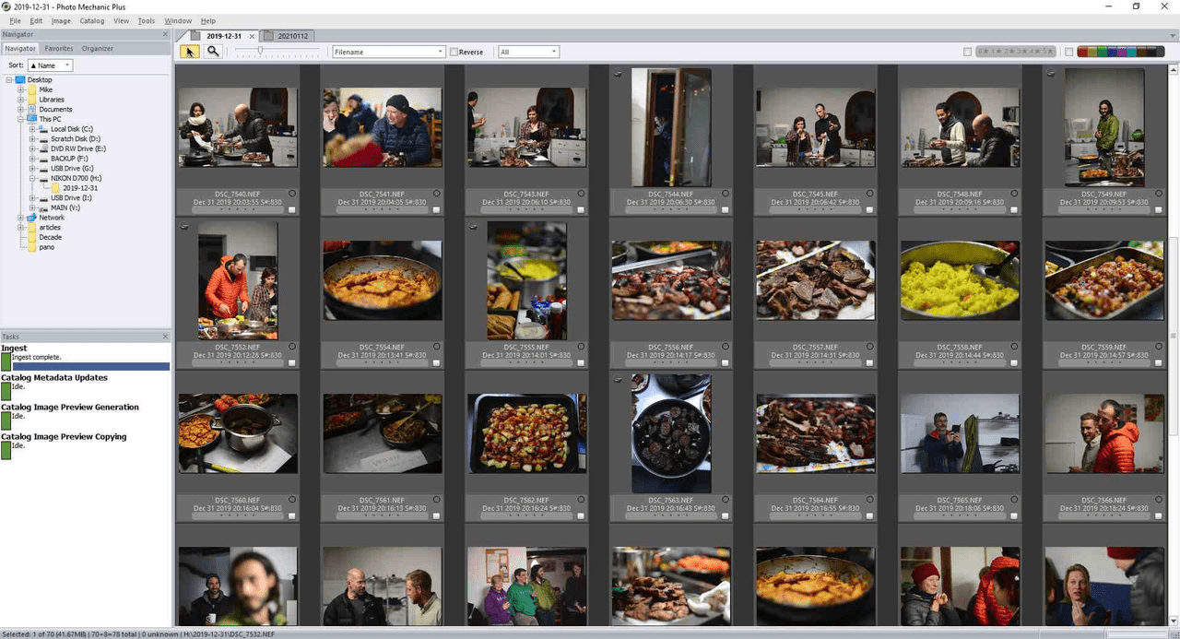Close the Navigator panel
Viewport: 1180px width, 639px height.
(x=166, y=34)
